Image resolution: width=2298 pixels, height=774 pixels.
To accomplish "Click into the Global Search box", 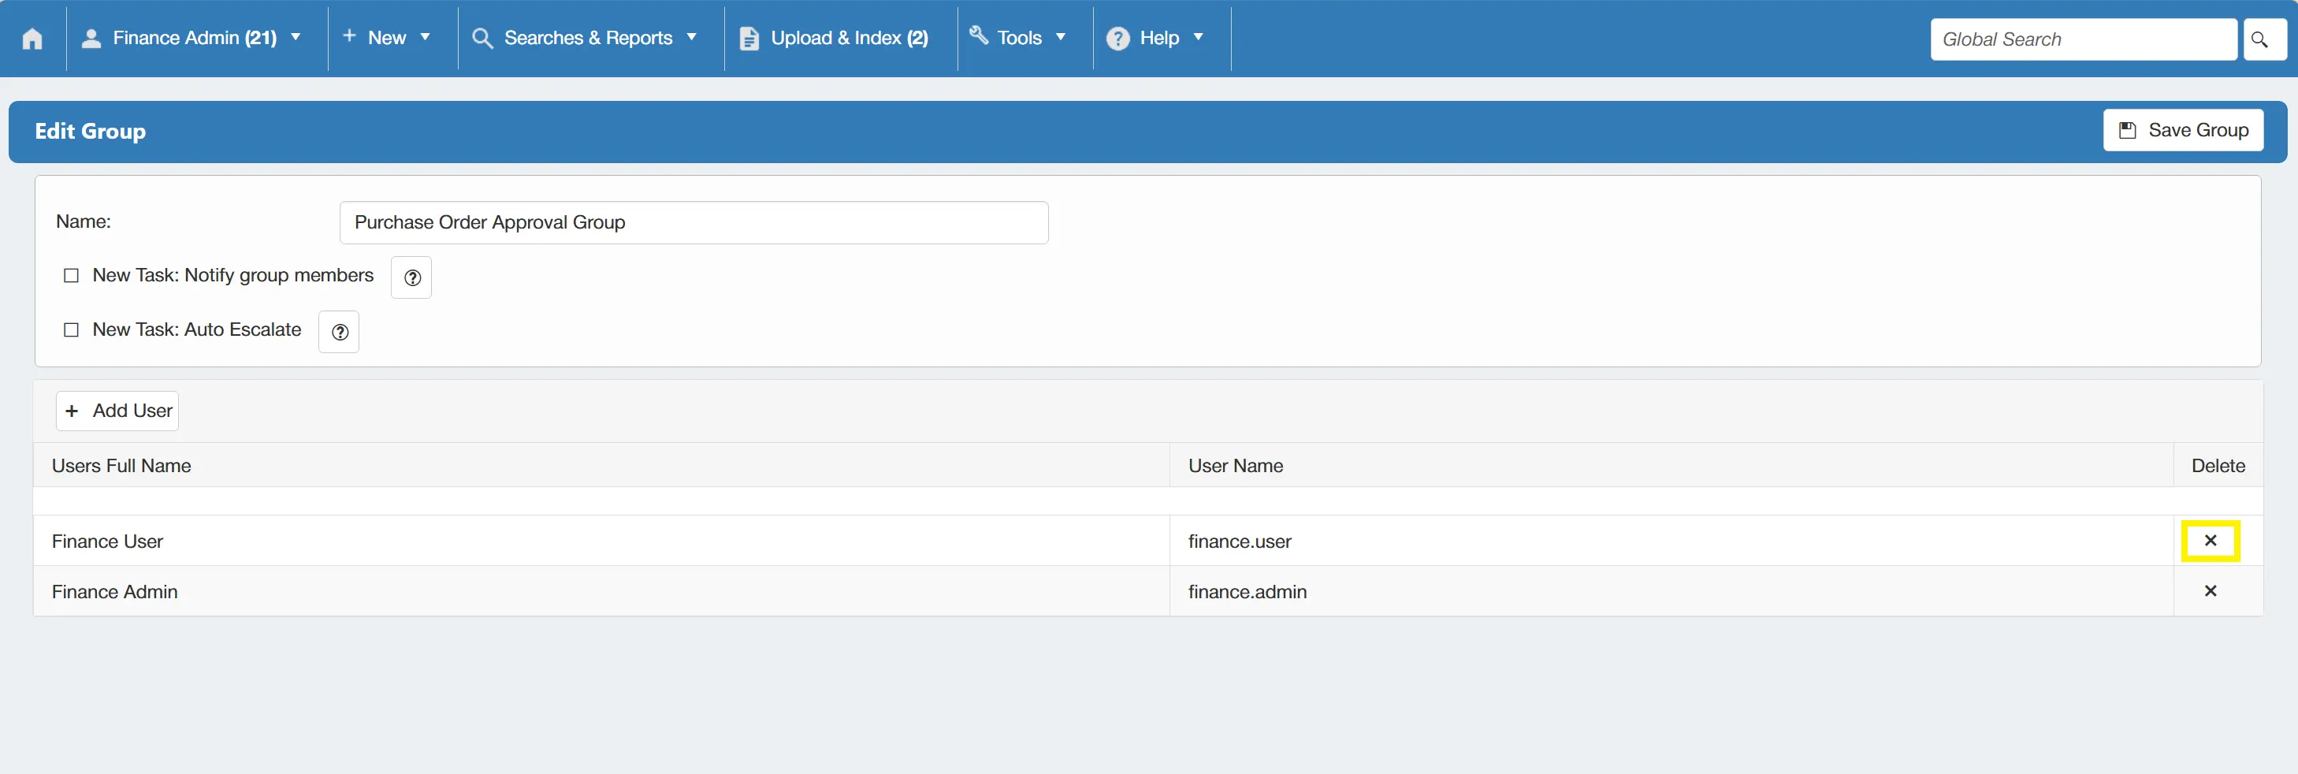I will (x=2082, y=39).
